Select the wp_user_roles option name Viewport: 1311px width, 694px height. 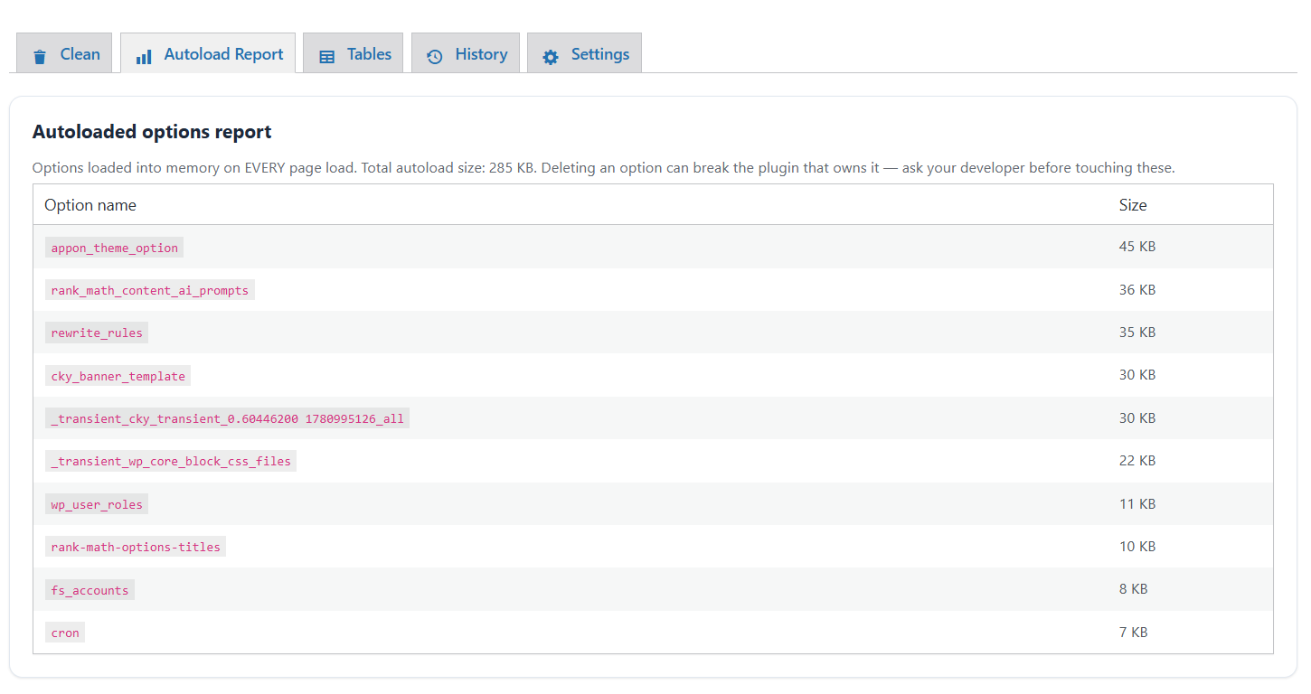click(97, 504)
